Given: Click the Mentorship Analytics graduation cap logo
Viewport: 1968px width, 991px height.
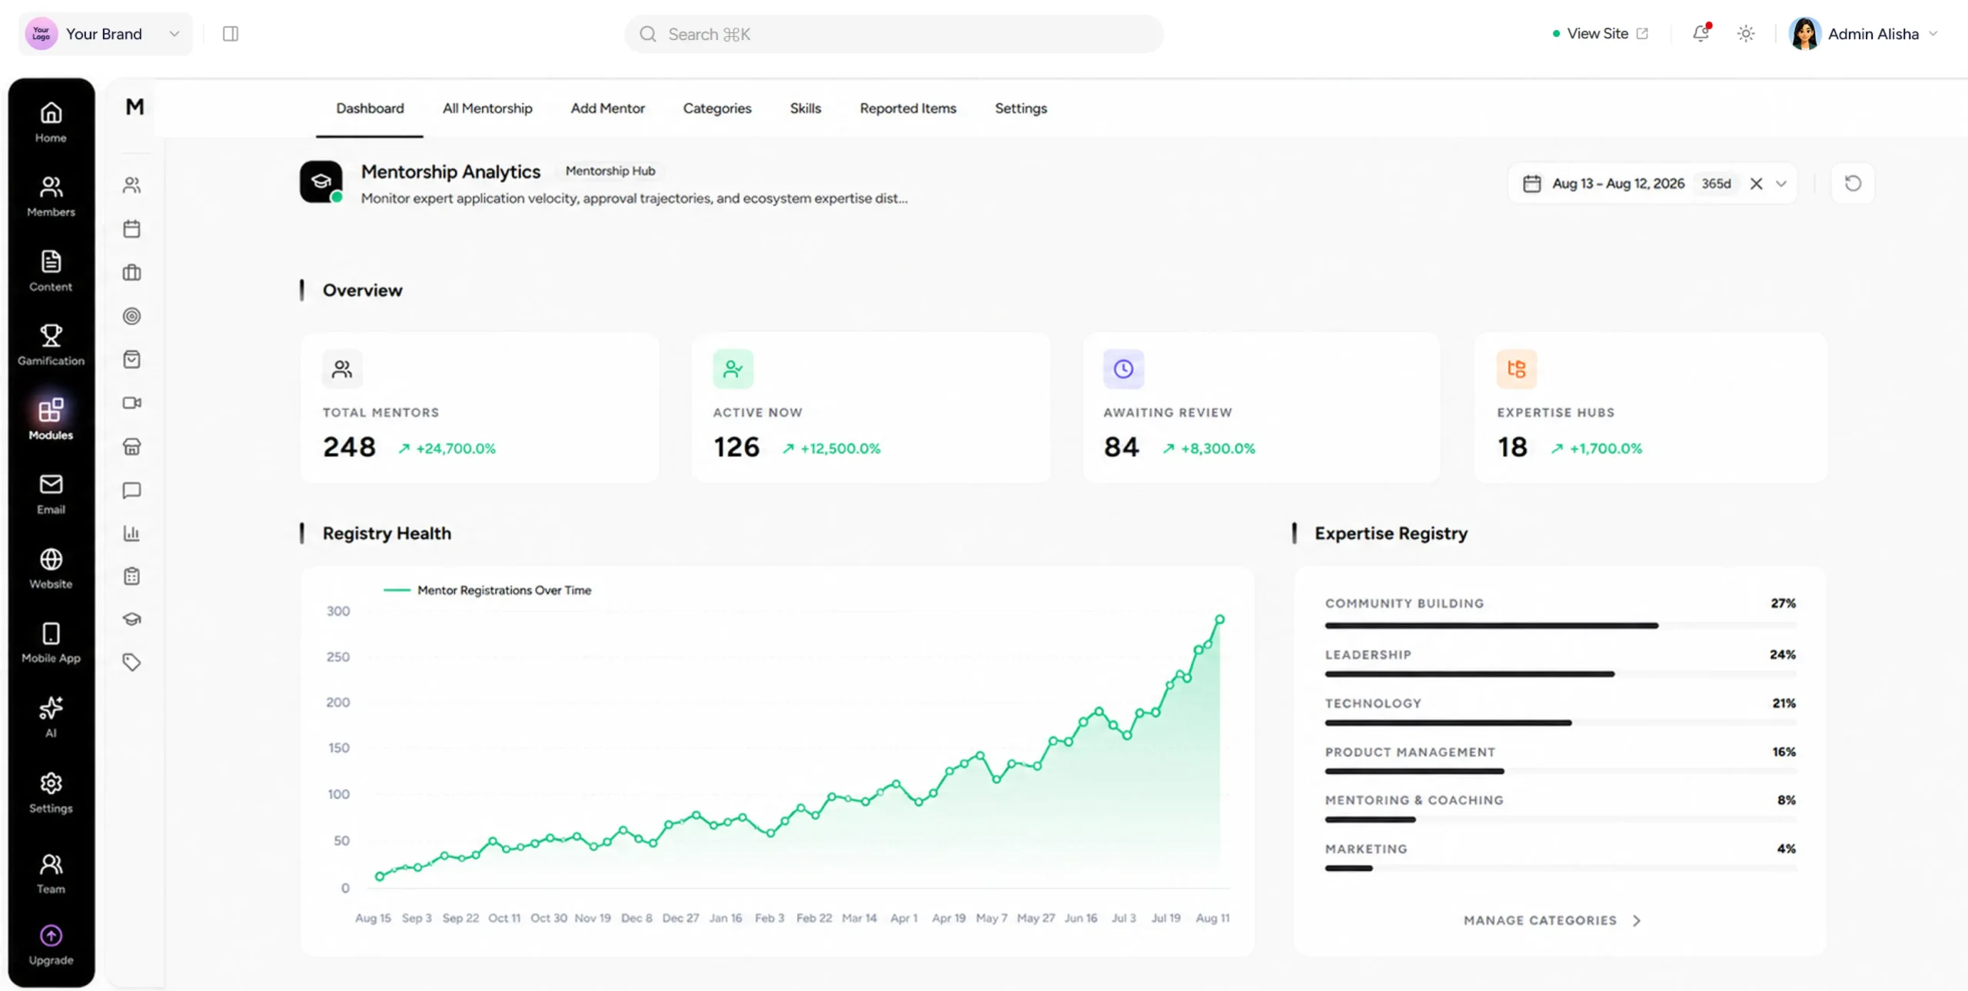Looking at the screenshot, I should click(321, 181).
